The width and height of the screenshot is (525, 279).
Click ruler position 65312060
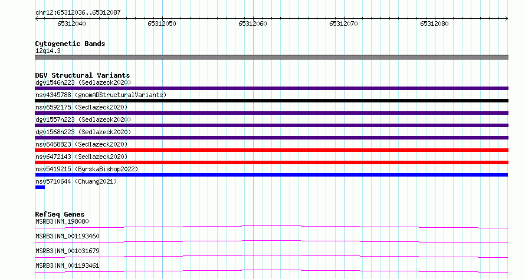[253, 24]
